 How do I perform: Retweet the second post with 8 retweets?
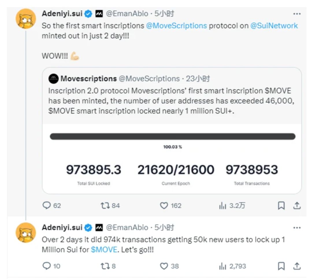(104, 266)
